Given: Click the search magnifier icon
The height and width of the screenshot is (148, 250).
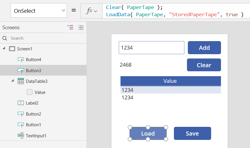Looking at the screenshot, I should (5, 38).
